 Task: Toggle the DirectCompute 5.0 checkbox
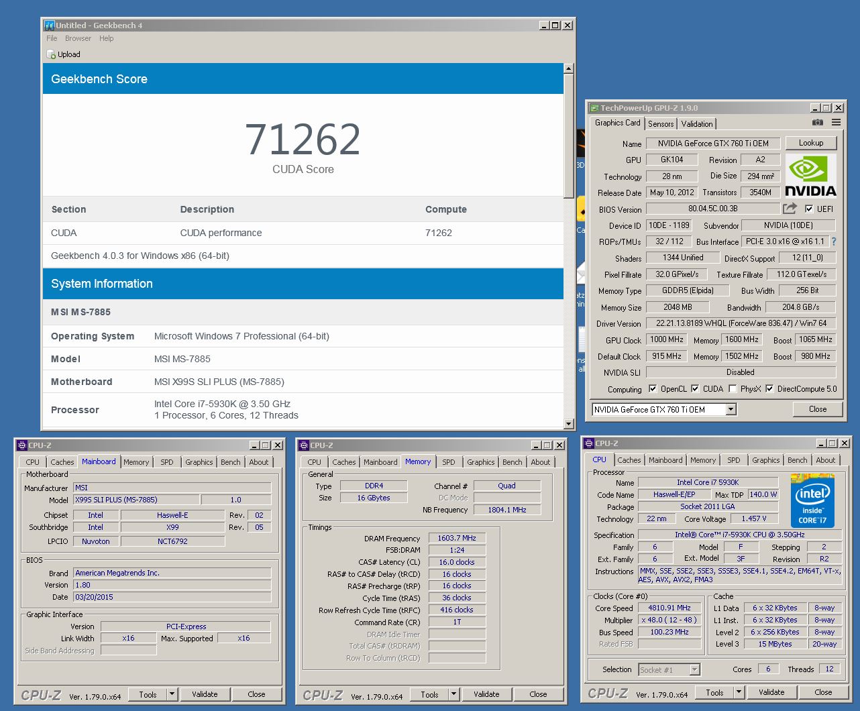769,389
